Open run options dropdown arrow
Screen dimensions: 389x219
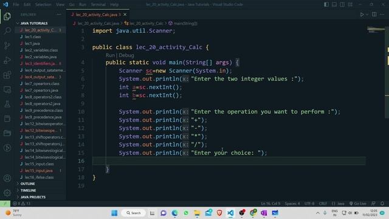coord(367,15)
